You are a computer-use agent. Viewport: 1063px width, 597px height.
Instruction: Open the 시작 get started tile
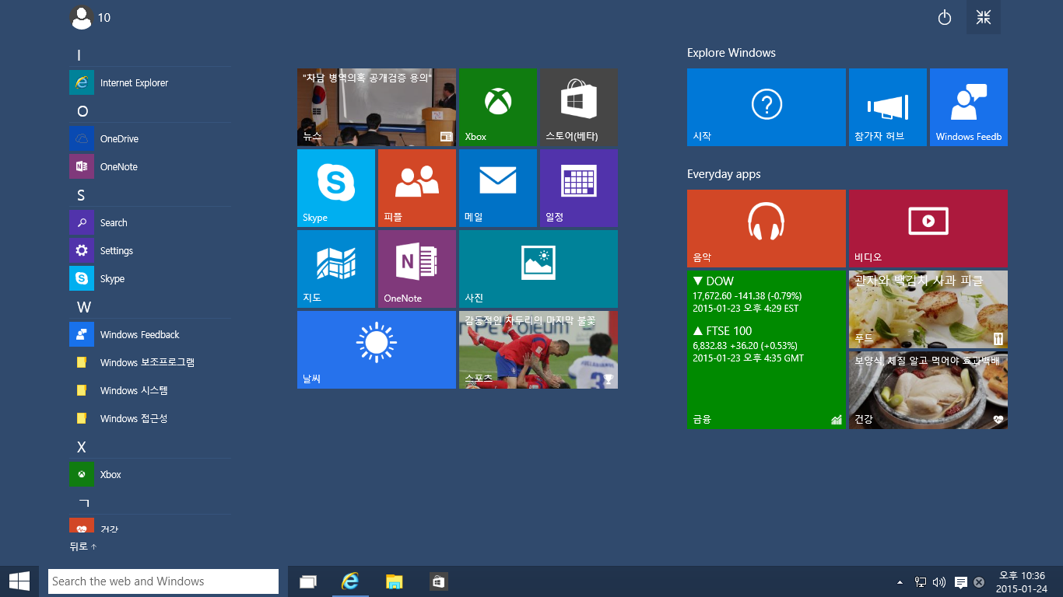click(x=767, y=107)
